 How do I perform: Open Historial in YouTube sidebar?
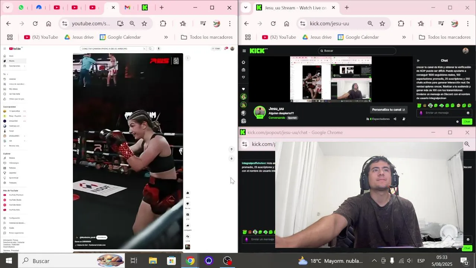point(12,79)
